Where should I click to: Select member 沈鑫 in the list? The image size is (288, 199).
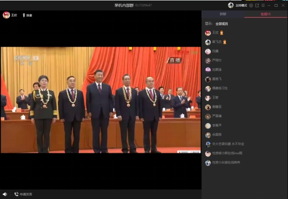click(245, 51)
